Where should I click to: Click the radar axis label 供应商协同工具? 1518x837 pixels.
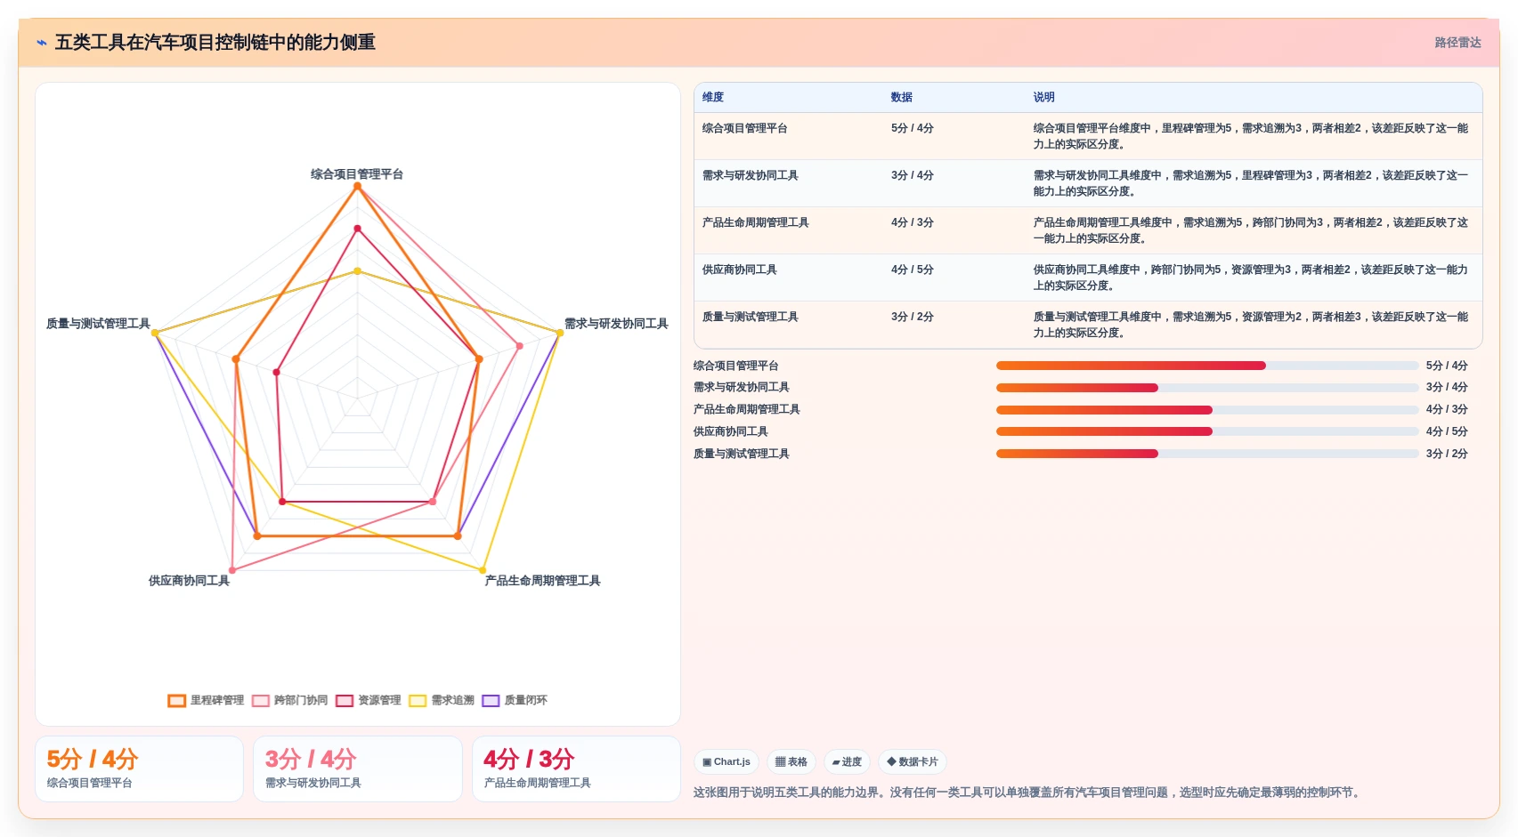[x=189, y=581]
